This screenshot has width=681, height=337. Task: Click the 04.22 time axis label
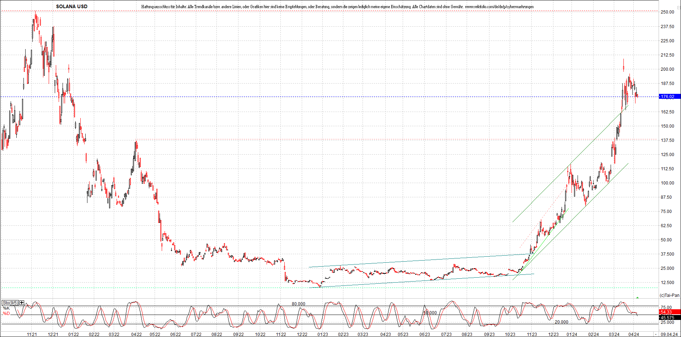pyautogui.click(x=136, y=334)
